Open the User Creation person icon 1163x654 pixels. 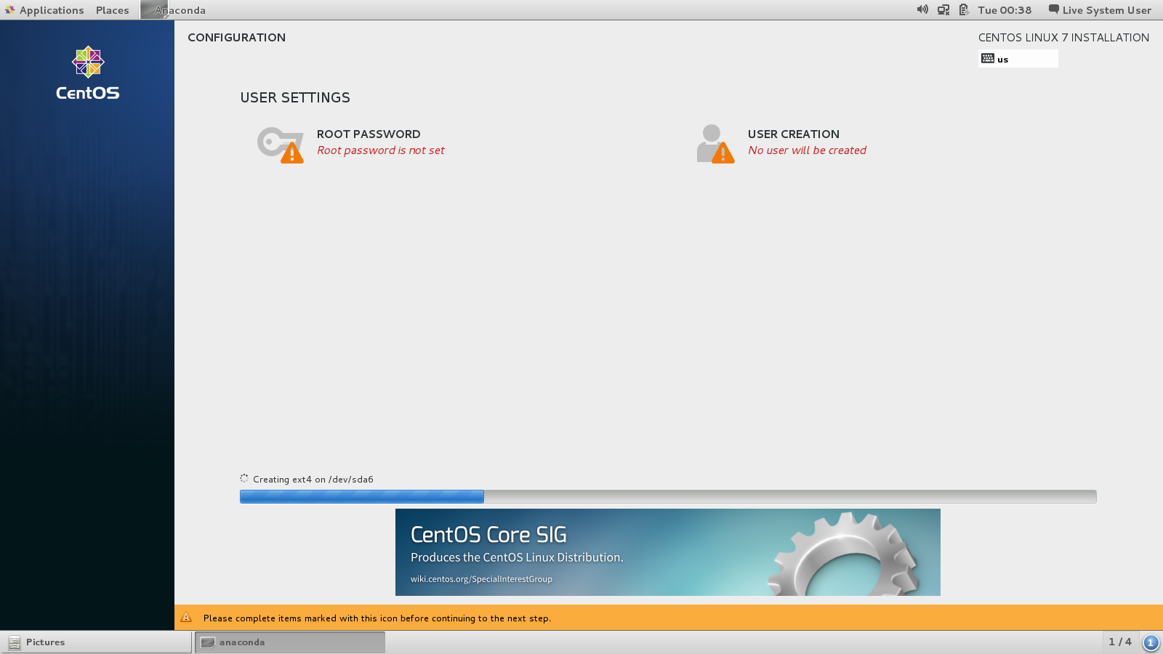pos(715,143)
